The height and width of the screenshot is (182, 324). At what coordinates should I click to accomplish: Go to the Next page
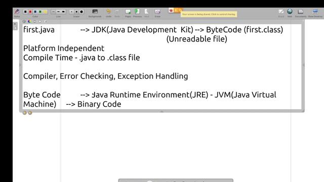146,11
